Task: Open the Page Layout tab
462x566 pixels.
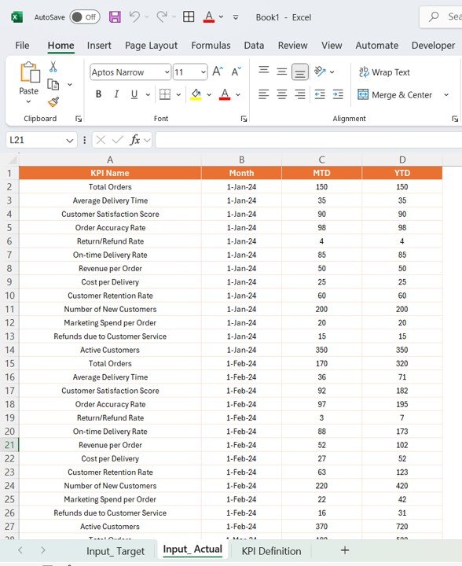Action: coord(151,45)
